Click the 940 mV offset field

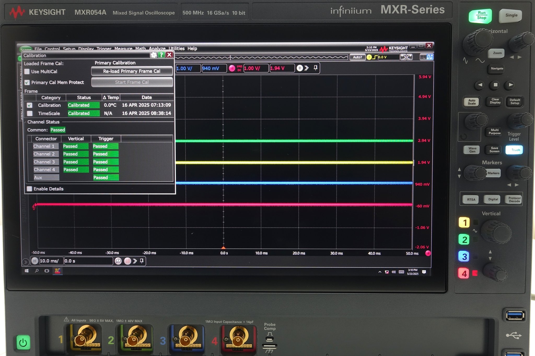click(214, 68)
